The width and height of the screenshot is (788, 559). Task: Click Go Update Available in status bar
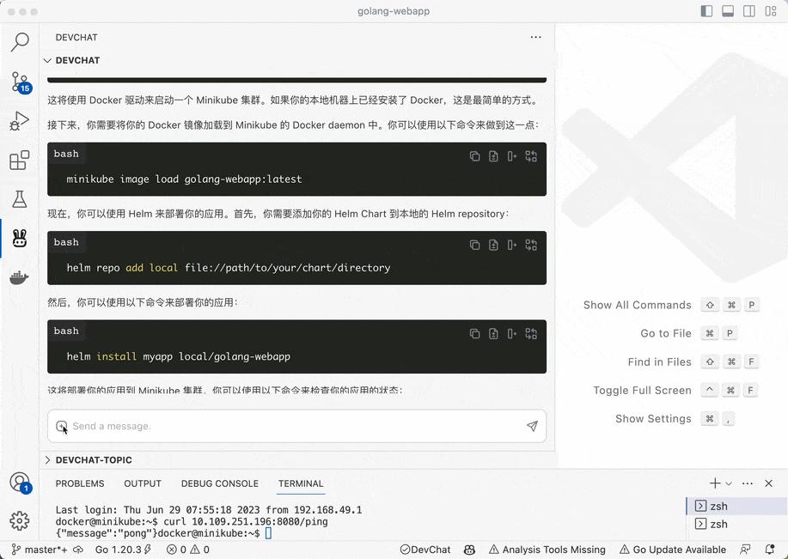(673, 550)
